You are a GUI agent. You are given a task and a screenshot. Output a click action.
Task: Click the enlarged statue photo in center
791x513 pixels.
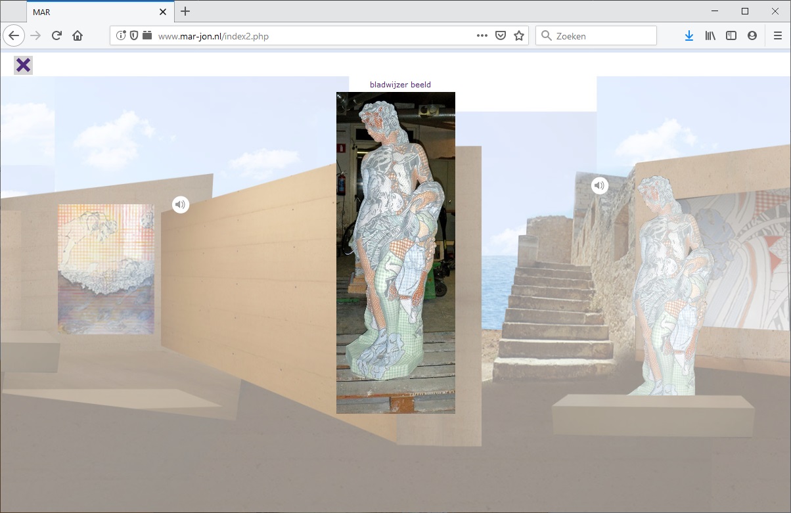point(395,253)
